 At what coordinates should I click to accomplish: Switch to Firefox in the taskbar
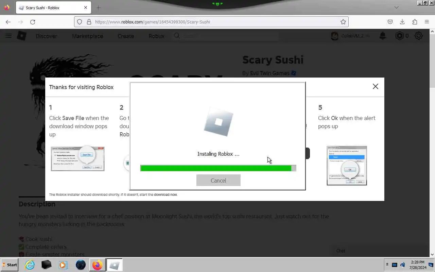coord(98,265)
